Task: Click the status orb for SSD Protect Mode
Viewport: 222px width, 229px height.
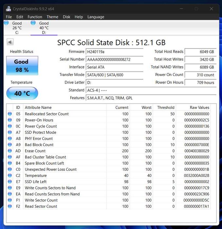Action: tap(10, 132)
